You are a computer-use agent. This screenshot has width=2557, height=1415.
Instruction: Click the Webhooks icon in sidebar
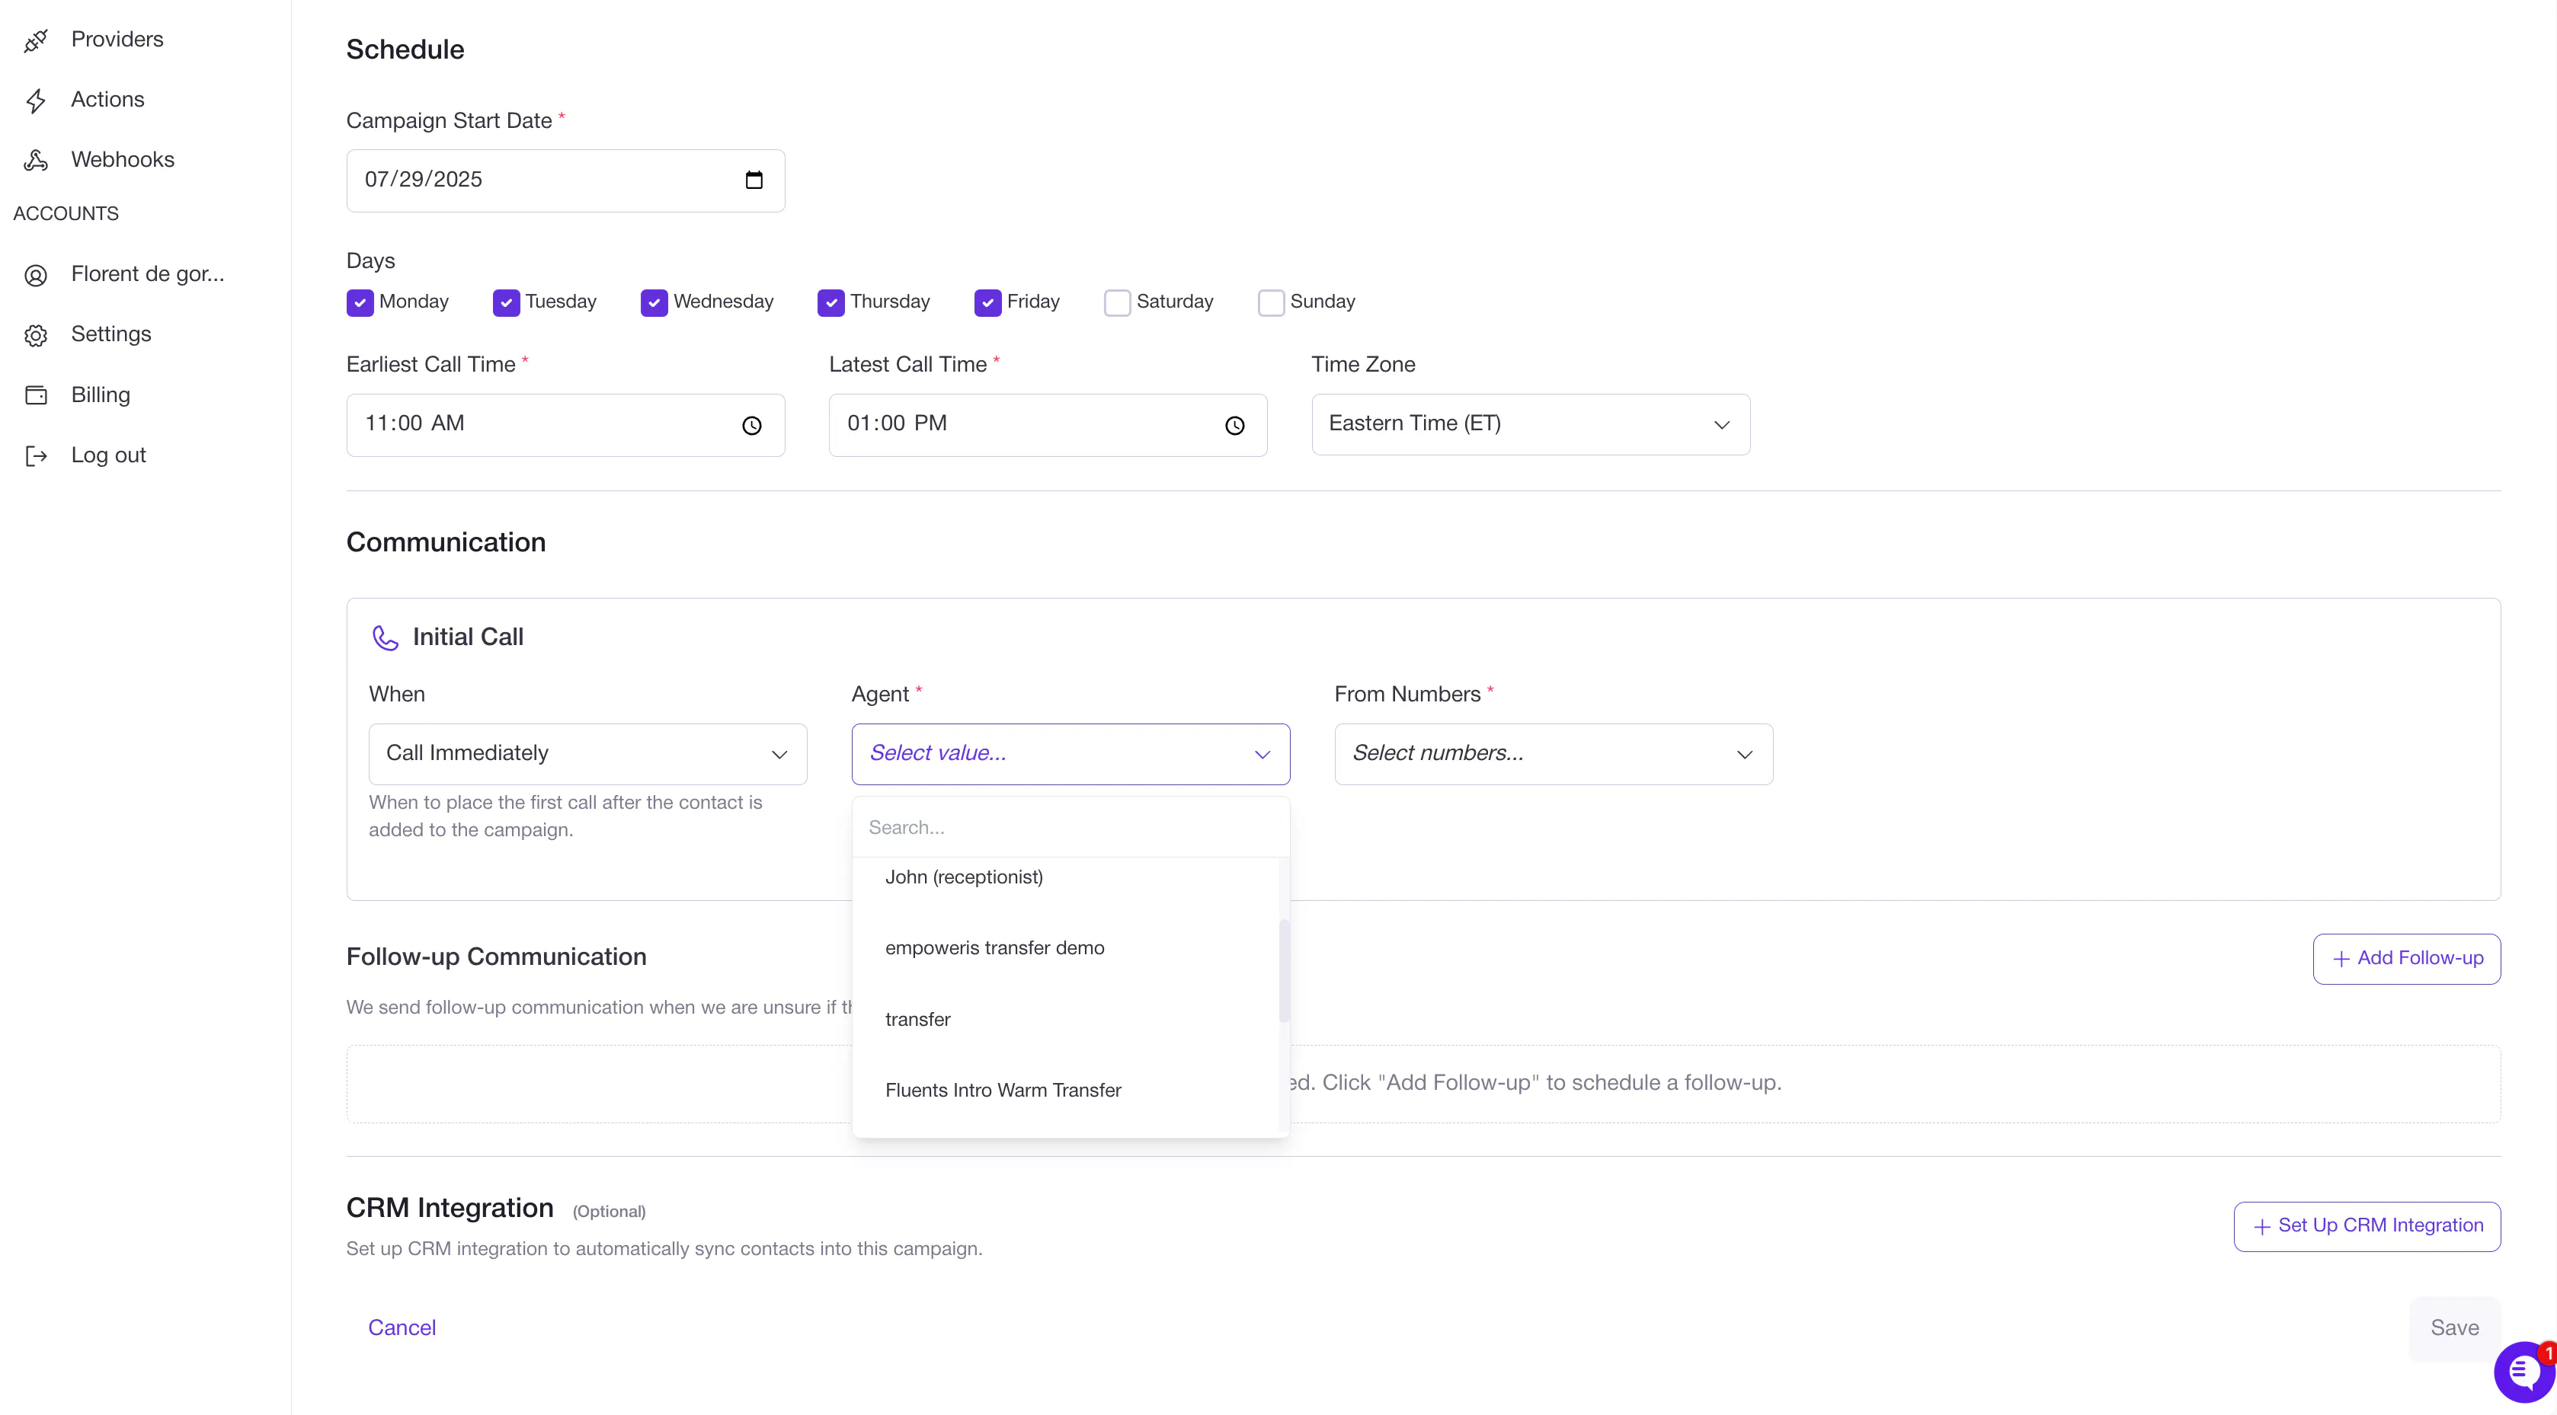click(36, 160)
